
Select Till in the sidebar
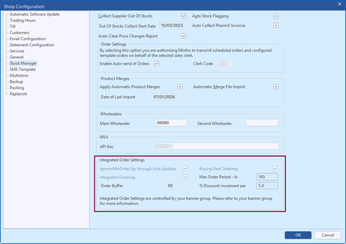point(13,26)
